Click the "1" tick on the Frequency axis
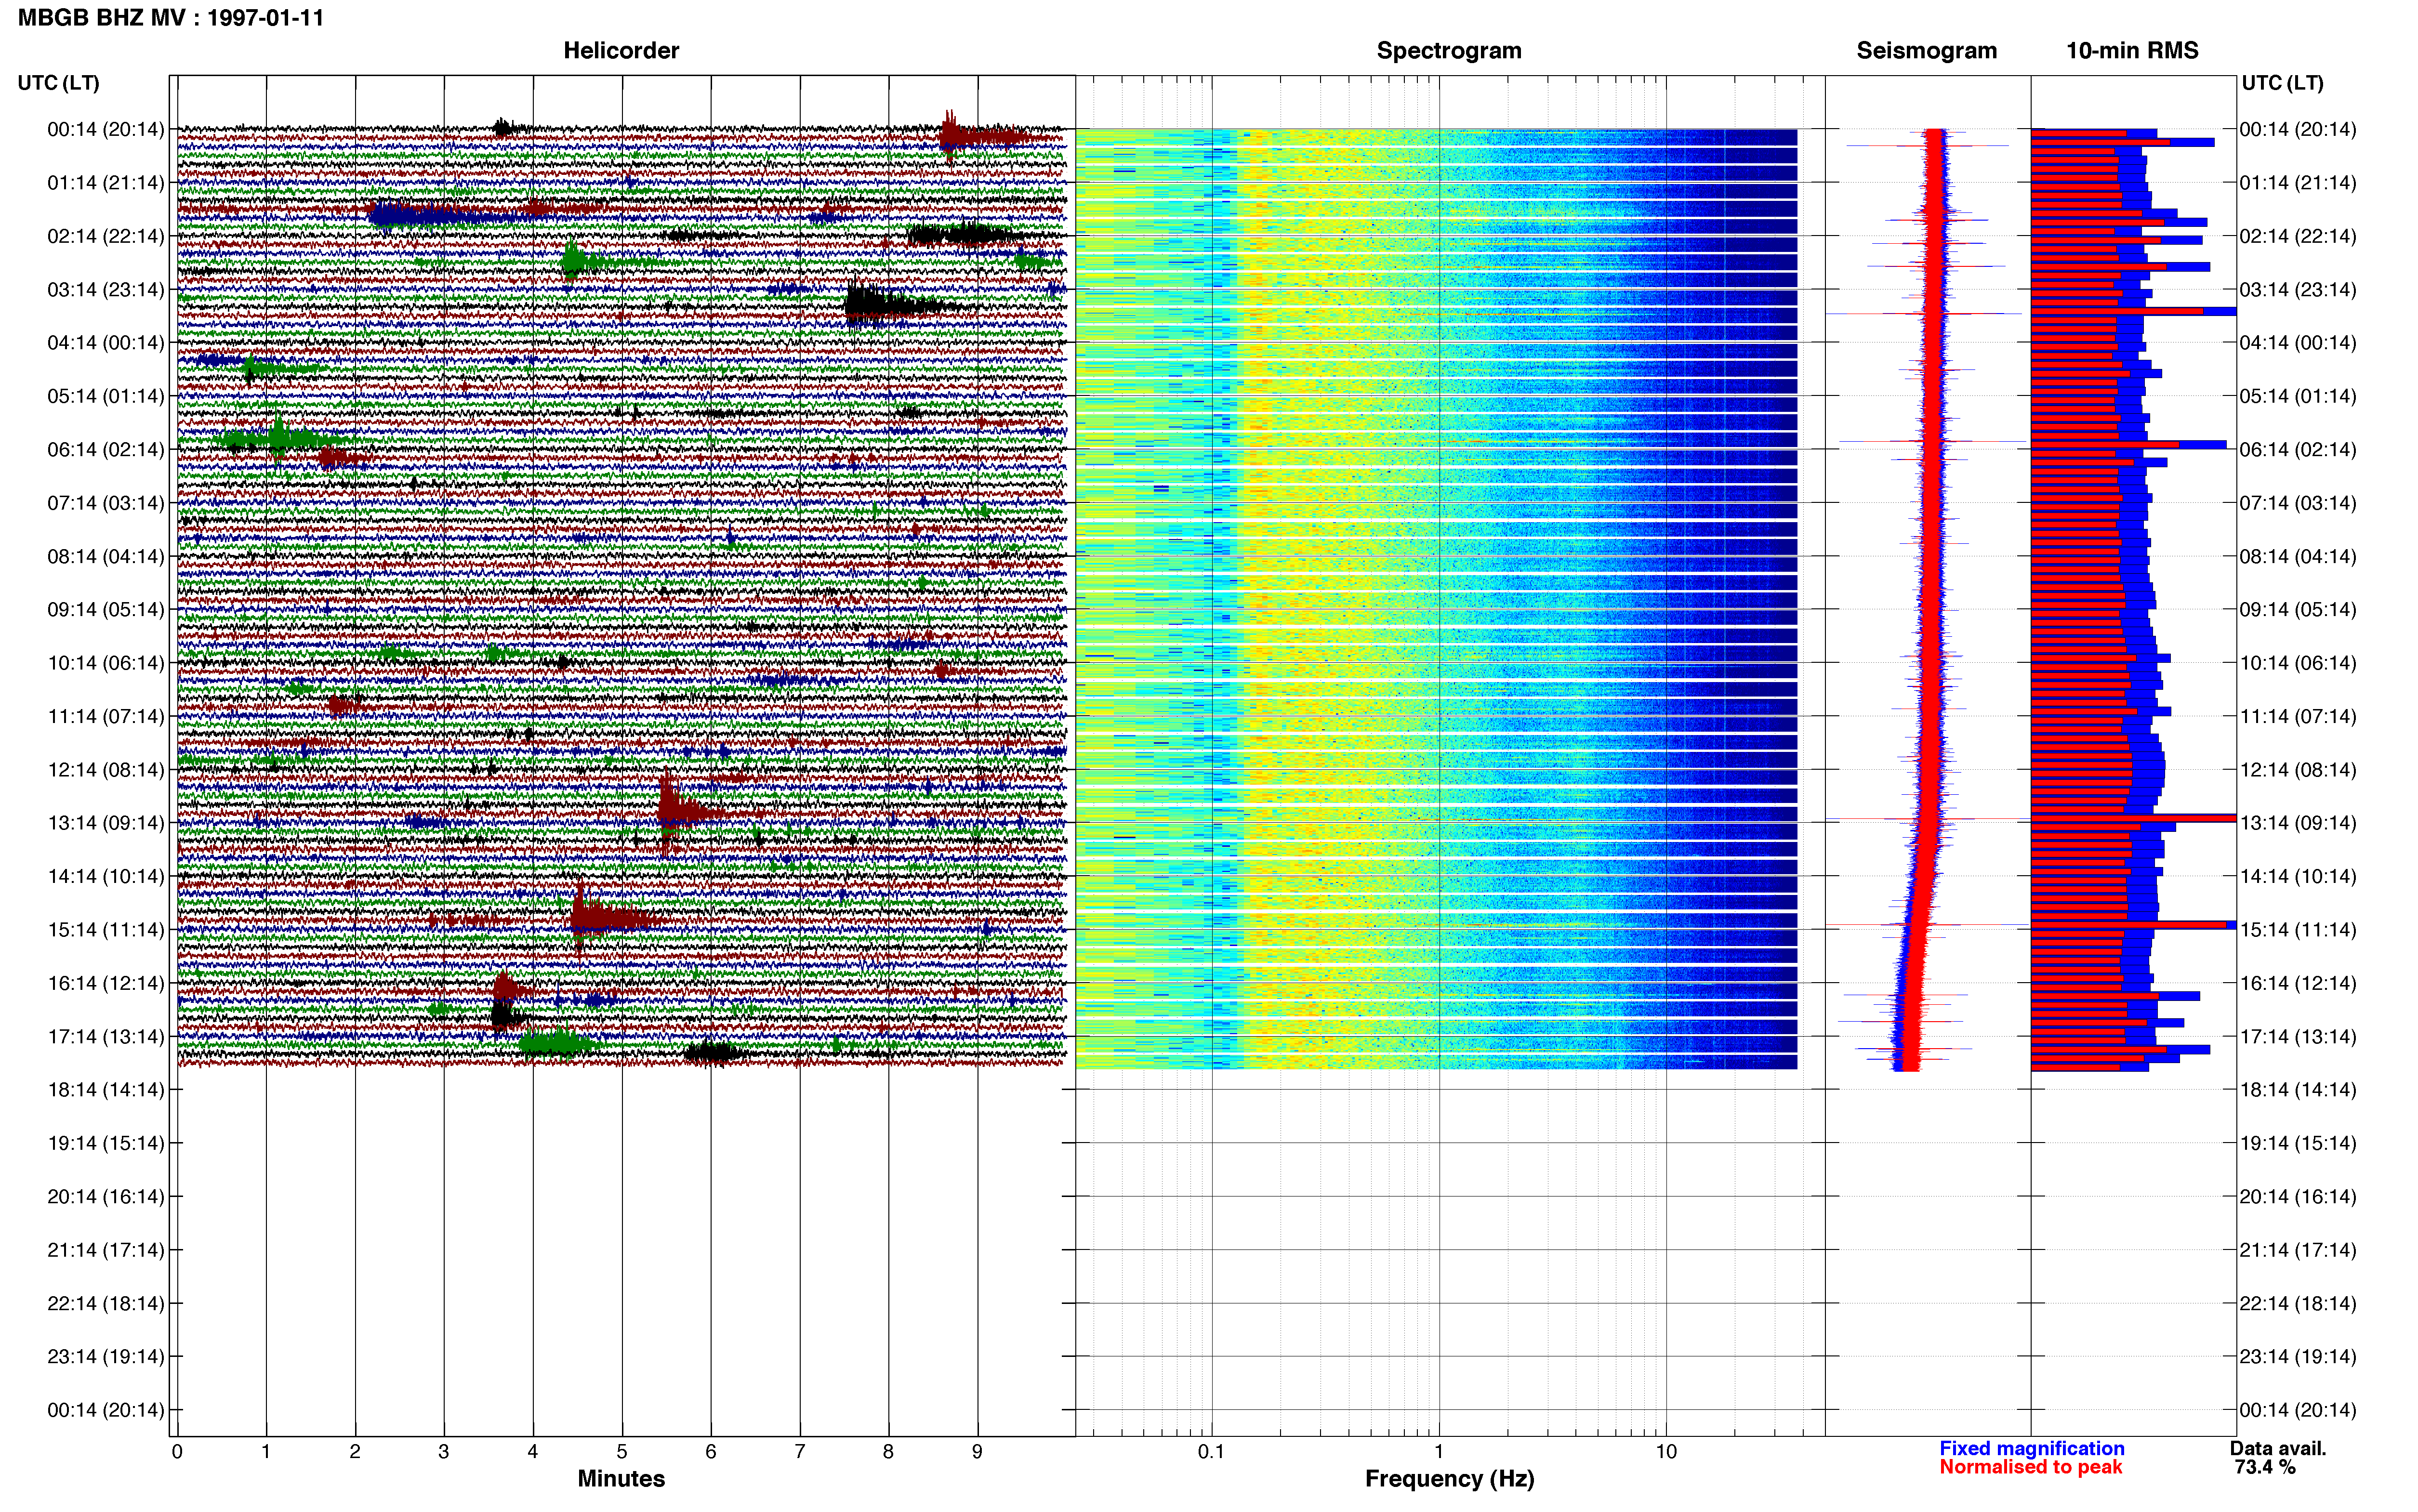Image resolution: width=2418 pixels, height=1512 pixels. click(x=1439, y=1452)
